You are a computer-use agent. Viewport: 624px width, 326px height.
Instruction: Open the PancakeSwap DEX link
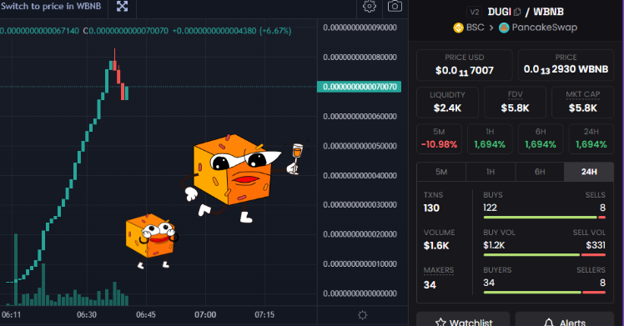click(538, 28)
